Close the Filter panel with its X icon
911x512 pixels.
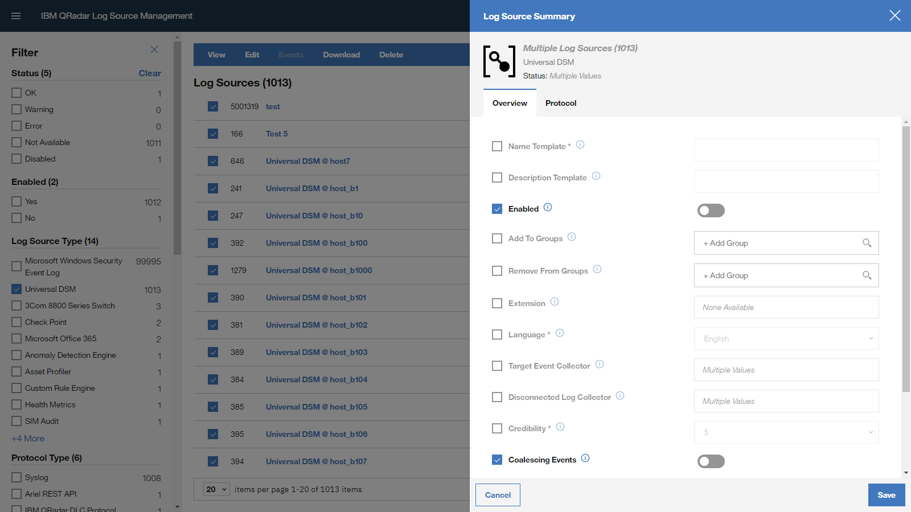pos(154,50)
